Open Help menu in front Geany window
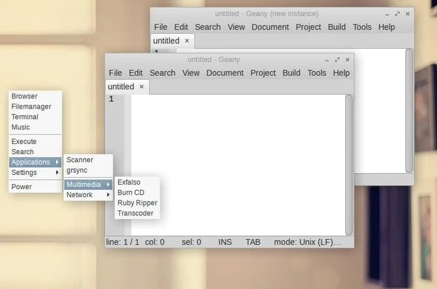The height and width of the screenshot is (289, 437). tap(341, 73)
